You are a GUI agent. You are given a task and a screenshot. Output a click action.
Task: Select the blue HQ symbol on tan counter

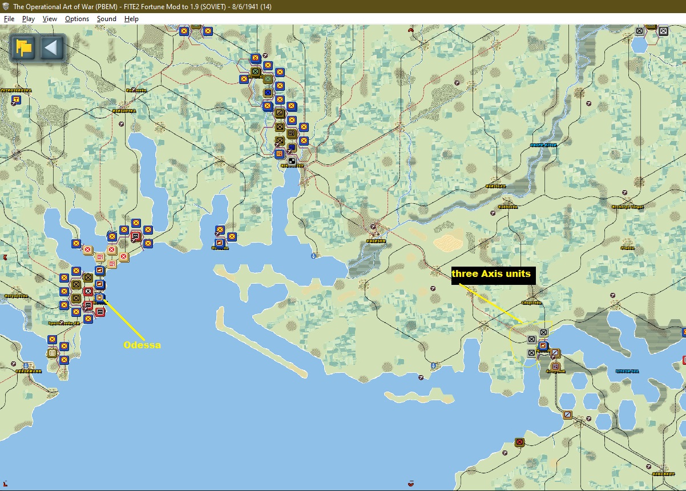click(x=292, y=147)
